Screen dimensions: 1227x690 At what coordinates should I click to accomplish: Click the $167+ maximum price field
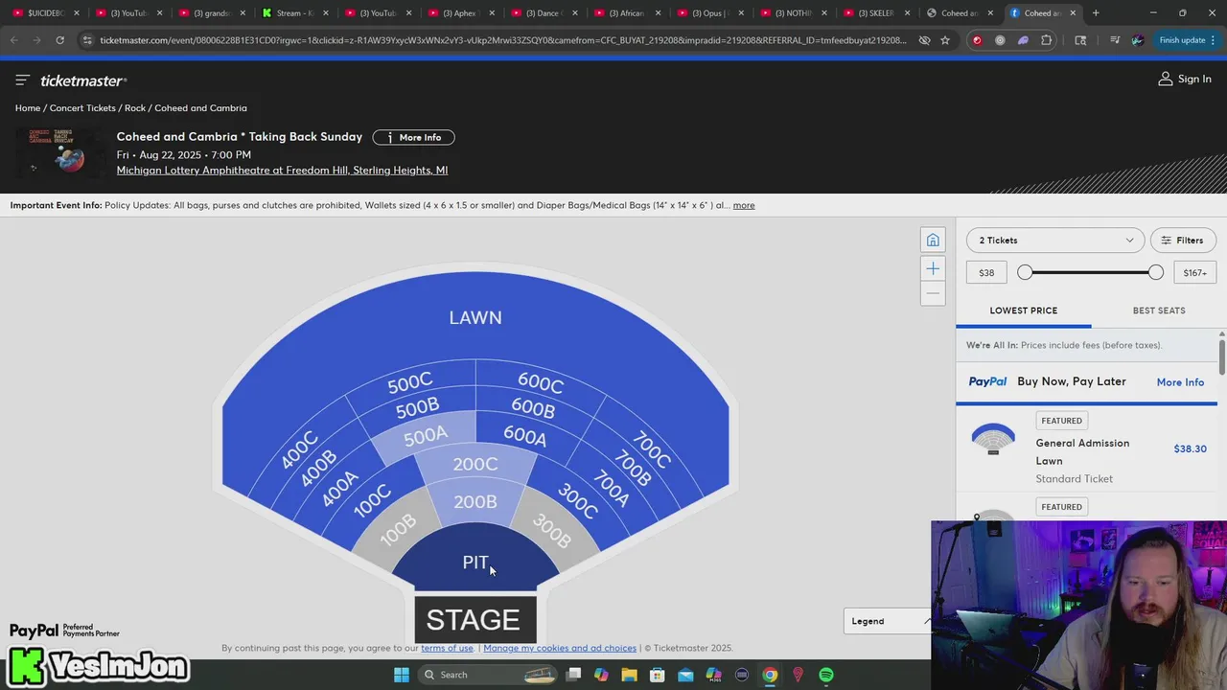pos(1195,273)
